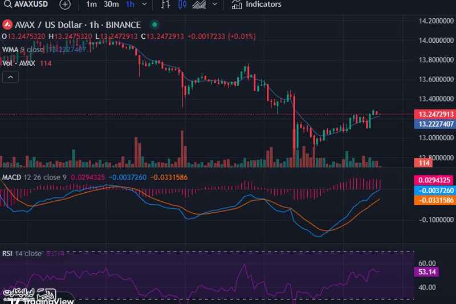Select the bars chart type icon

[165, 5]
